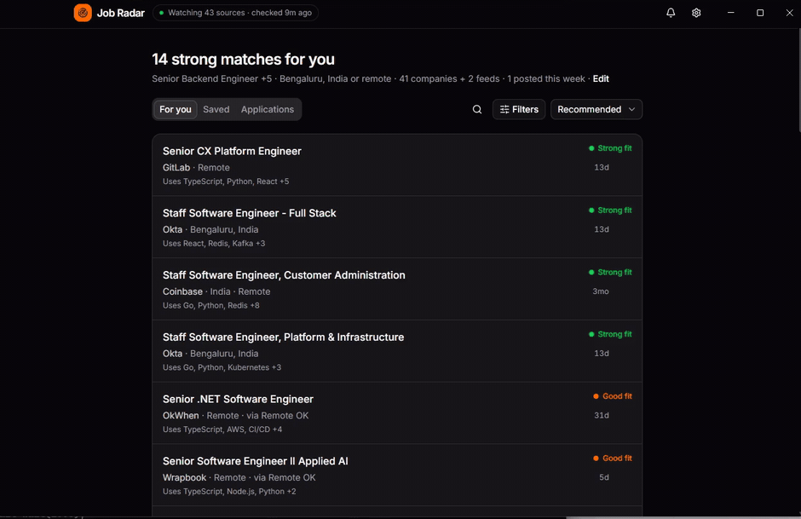Viewport: 801px width, 519px height.
Task: Open Senior CX Platform Engineer job
Action: tap(397, 165)
